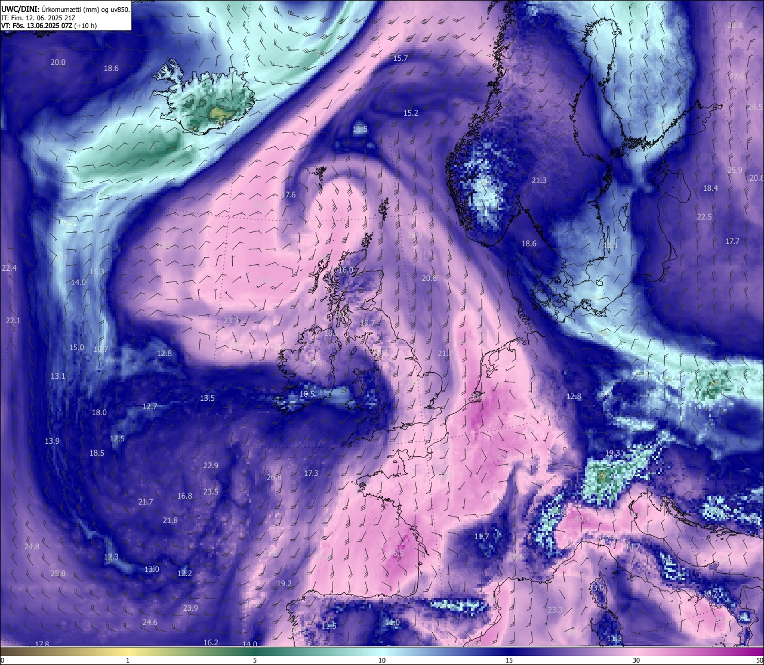Click the 24.6 value on the map
This screenshot has width=764, height=665.
(150, 623)
